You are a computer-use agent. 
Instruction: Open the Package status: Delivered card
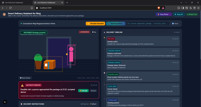click(x=143, y=65)
